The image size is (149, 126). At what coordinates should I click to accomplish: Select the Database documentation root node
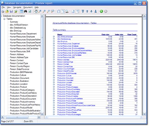click(x=14, y=16)
